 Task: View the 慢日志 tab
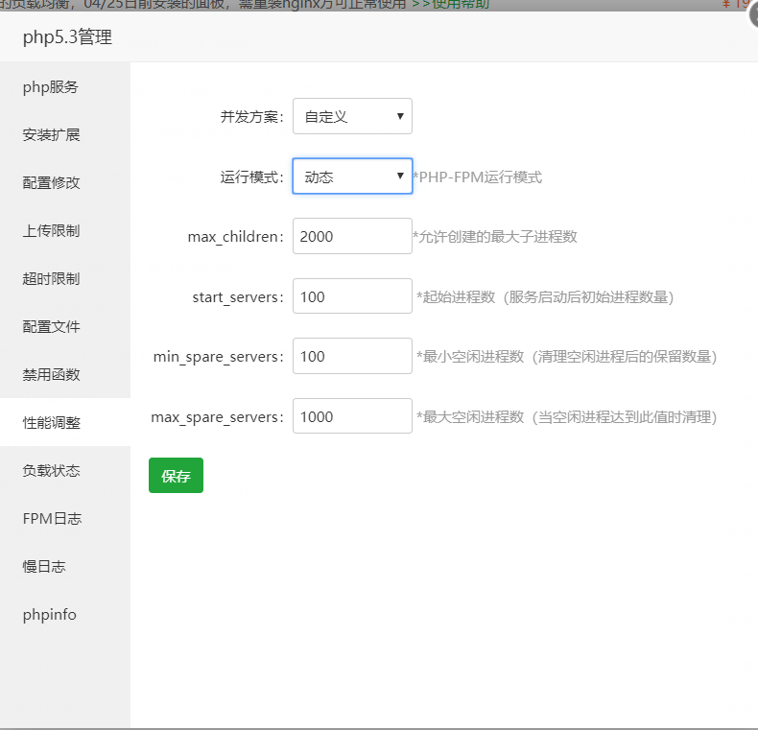44,567
